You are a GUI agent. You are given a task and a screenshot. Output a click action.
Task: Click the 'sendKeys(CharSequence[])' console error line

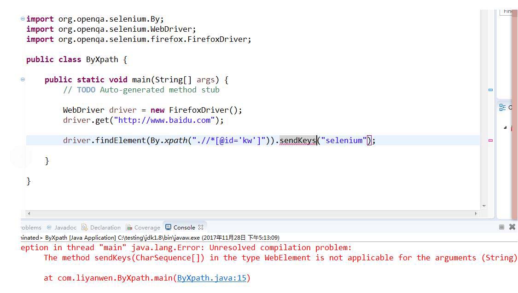[x=280, y=258]
